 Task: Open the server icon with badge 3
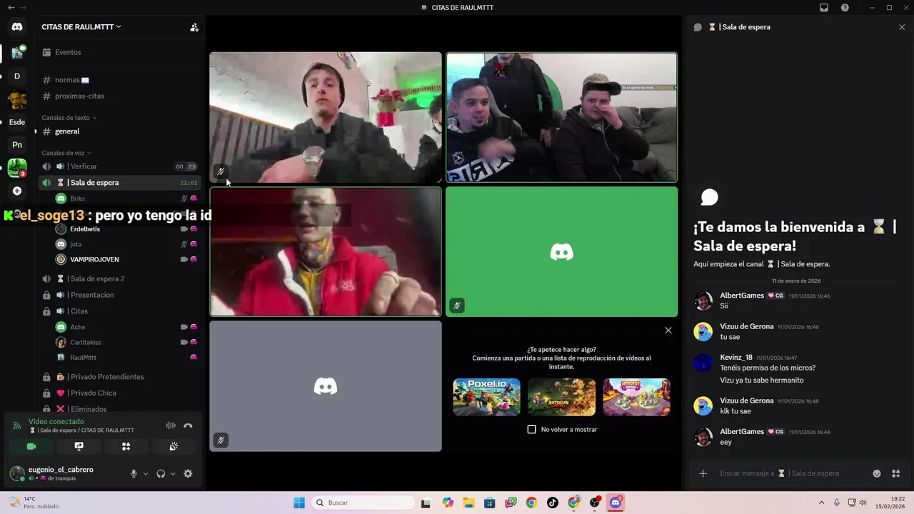coord(17,168)
